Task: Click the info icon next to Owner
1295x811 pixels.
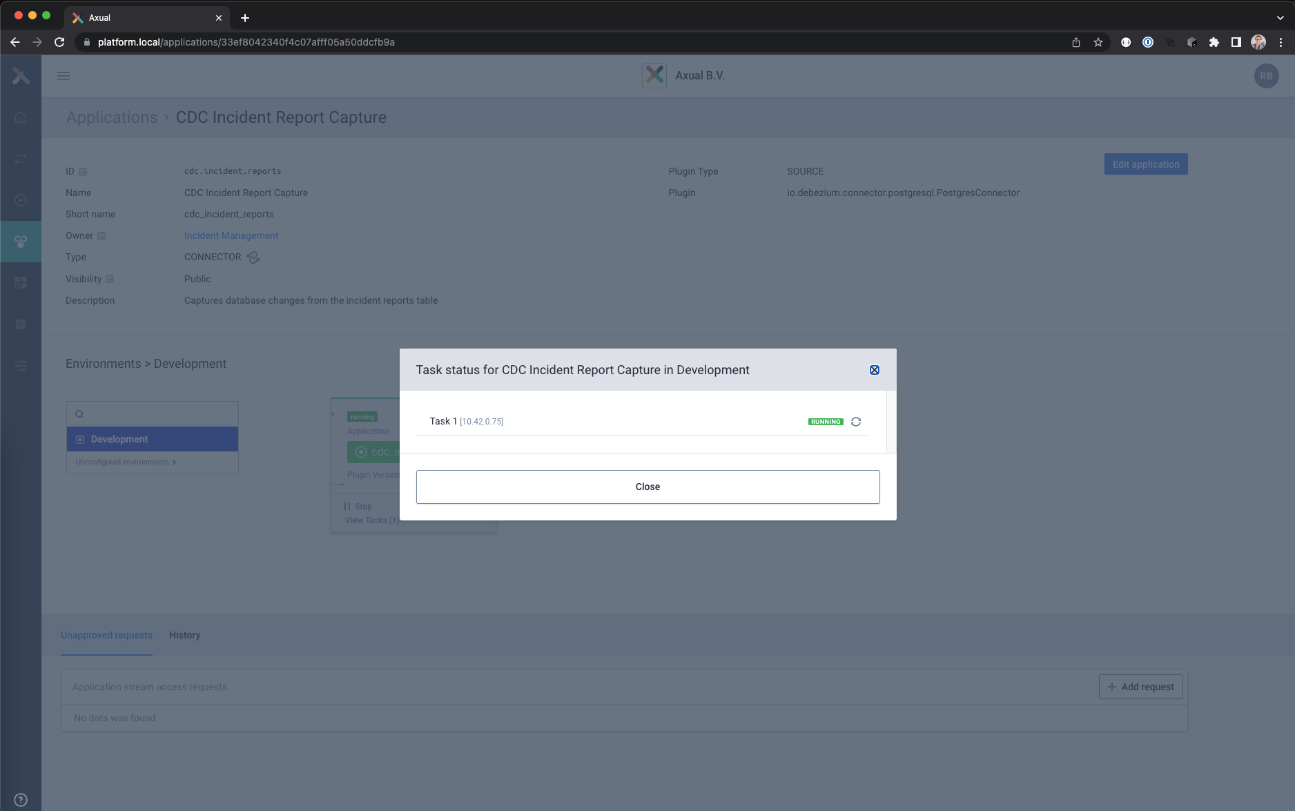Action: [101, 236]
